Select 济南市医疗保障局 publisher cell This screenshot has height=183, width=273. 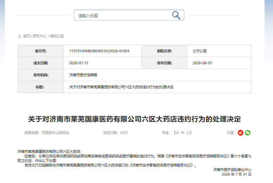[x=157, y=75]
